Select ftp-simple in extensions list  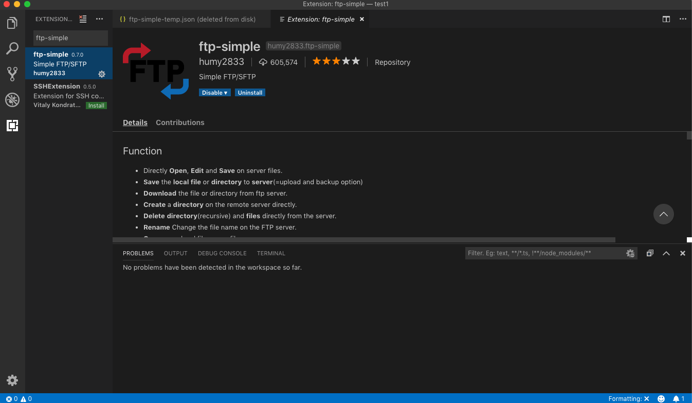tap(69, 63)
